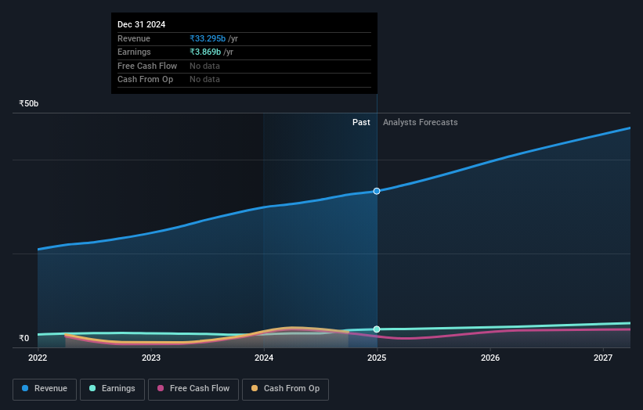Toggle the Free Cash Flow legend button

[193, 389]
